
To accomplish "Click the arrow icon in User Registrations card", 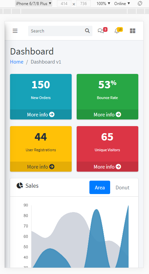I will (x=52, y=167).
